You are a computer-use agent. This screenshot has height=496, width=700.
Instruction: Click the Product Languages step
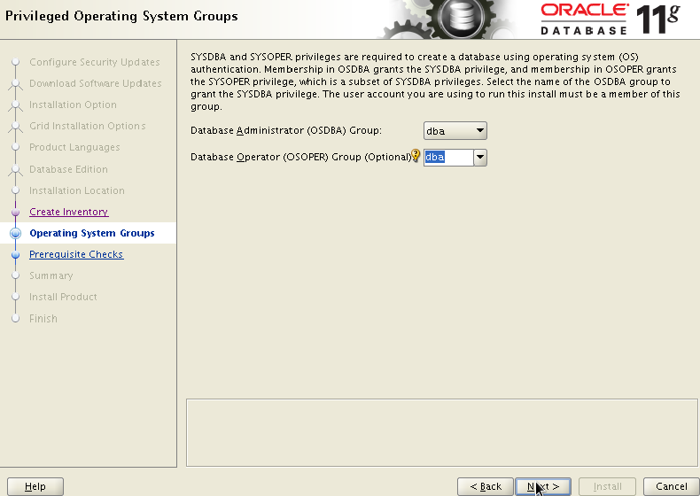click(74, 147)
